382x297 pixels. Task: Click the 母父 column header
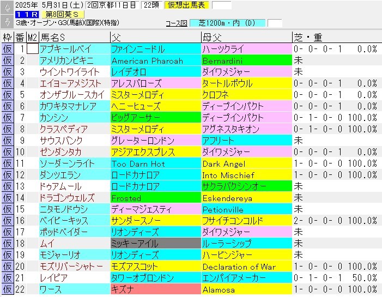coord(247,38)
